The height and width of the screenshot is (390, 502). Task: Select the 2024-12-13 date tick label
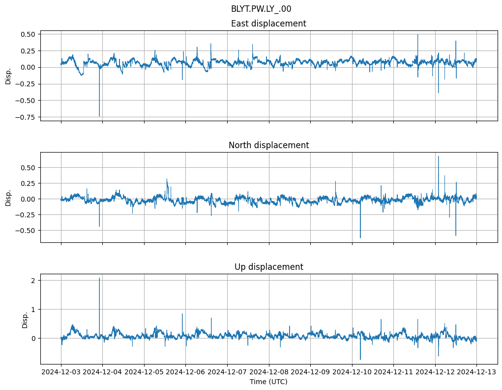pyautogui.click(x=476, y=372)
